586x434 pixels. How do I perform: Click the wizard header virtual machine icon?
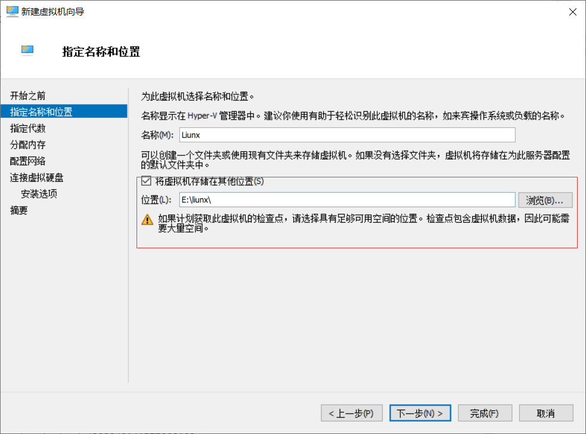(27, 51)
